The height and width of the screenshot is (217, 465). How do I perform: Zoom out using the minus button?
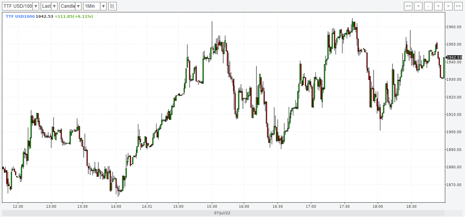click(428, 6)
